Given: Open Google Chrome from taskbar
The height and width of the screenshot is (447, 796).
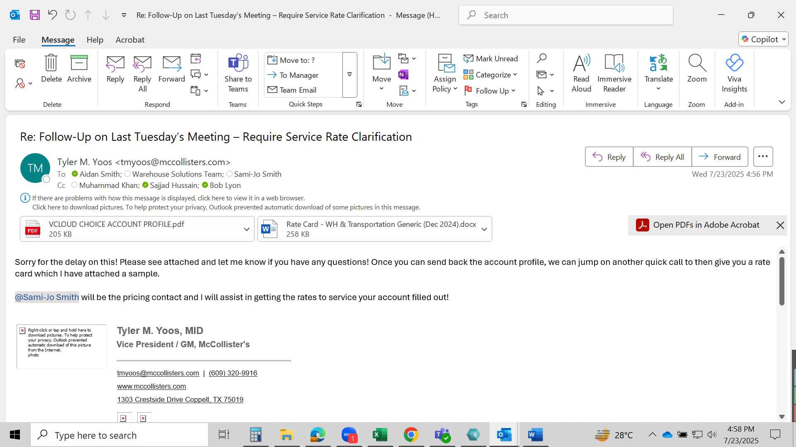Looking at the screenshot, I should [x=411, y=435].
